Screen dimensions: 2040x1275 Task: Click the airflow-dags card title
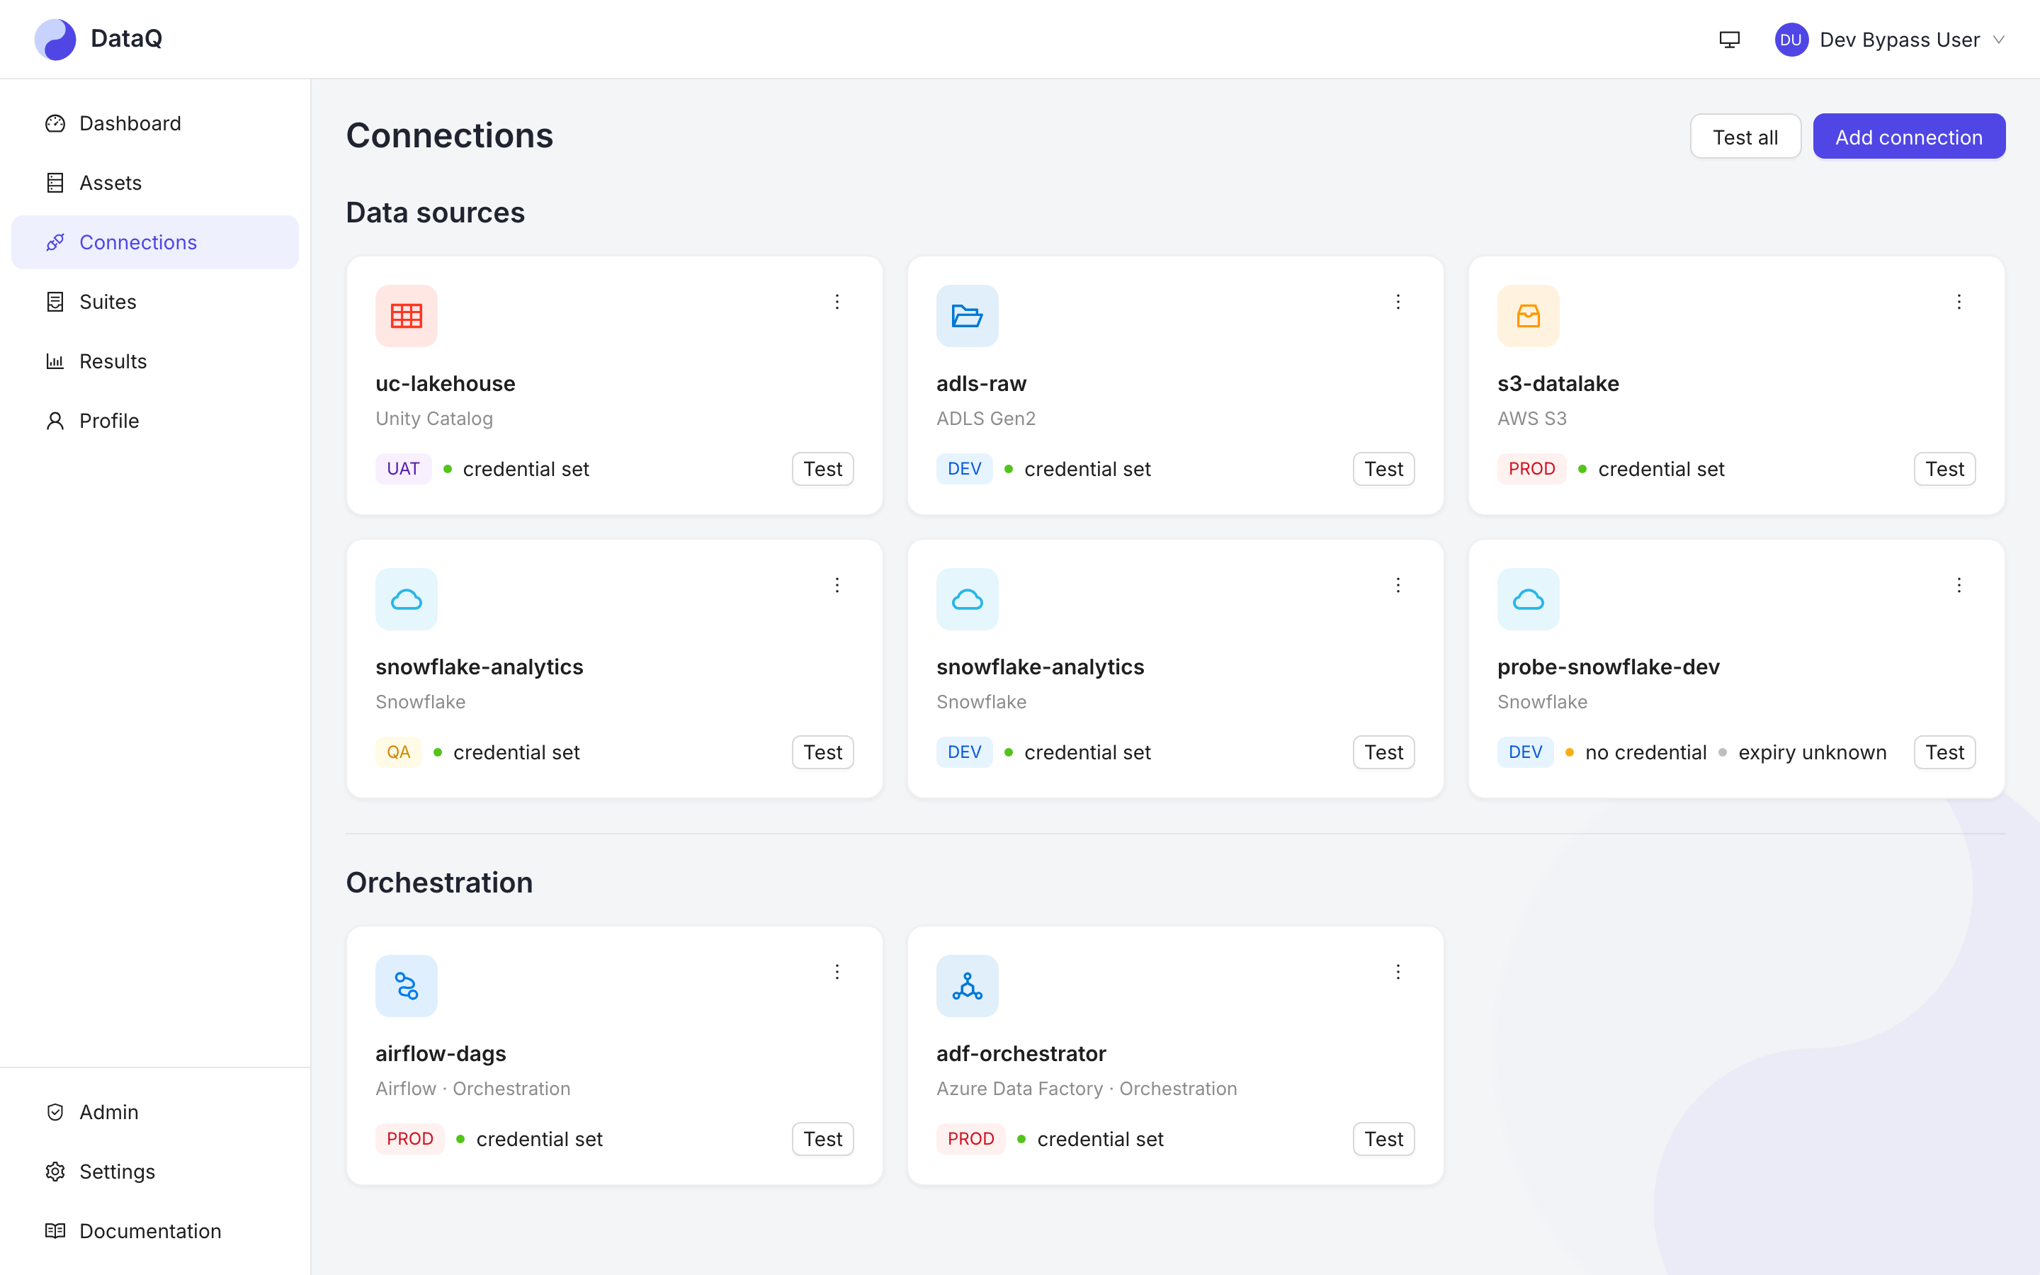[x=441, y=1053]
